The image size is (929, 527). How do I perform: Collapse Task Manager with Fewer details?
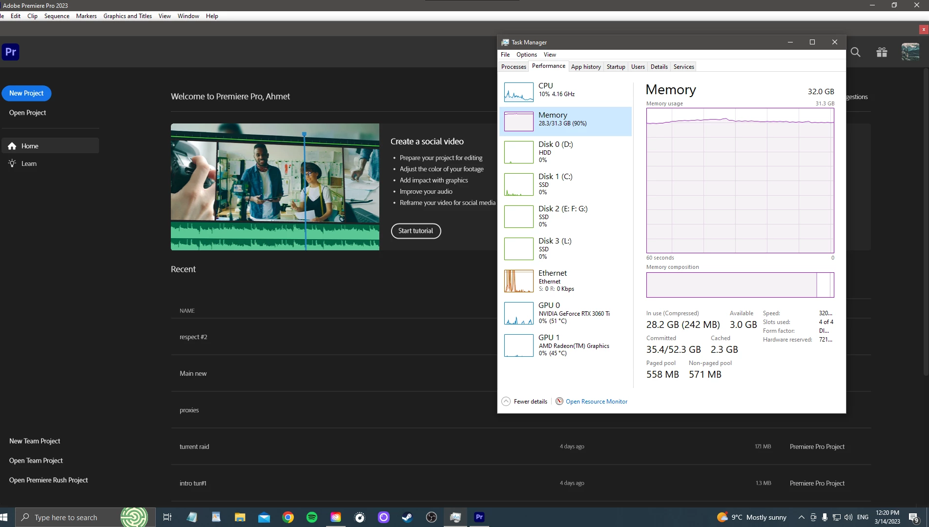tap(524, 402)
